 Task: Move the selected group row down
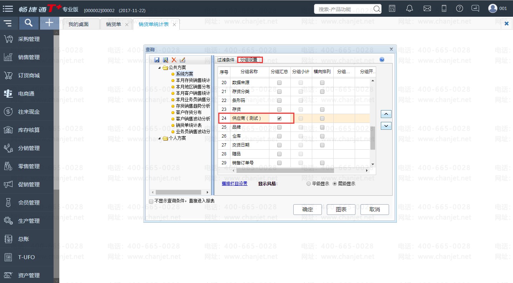pyautogui.click(x=386, y=126)
